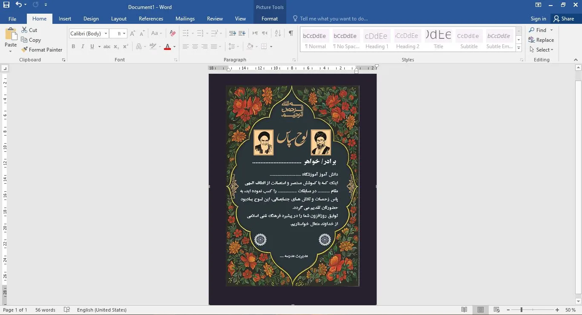Click the Replace button

pyautogui.click(x=541, y=40)
